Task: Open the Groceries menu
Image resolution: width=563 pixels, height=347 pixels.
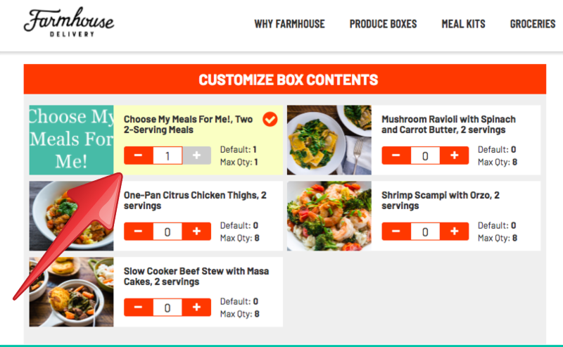Action: tap(533, 24)
